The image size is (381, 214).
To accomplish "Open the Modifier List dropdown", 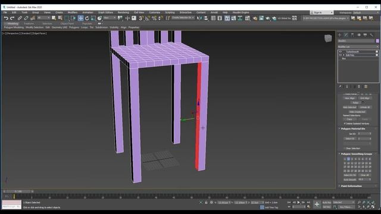I will pyautogui.click(x=358, y=46).
